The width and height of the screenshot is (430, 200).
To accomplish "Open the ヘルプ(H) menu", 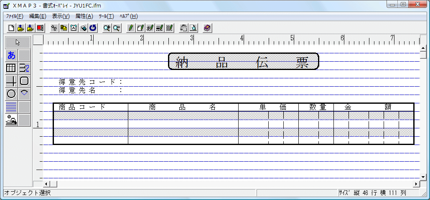I will (x=129, y=16).
